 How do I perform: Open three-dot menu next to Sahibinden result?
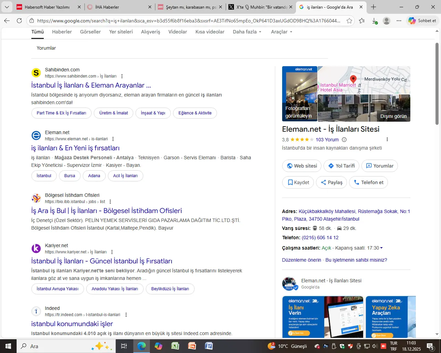(122, 76)
